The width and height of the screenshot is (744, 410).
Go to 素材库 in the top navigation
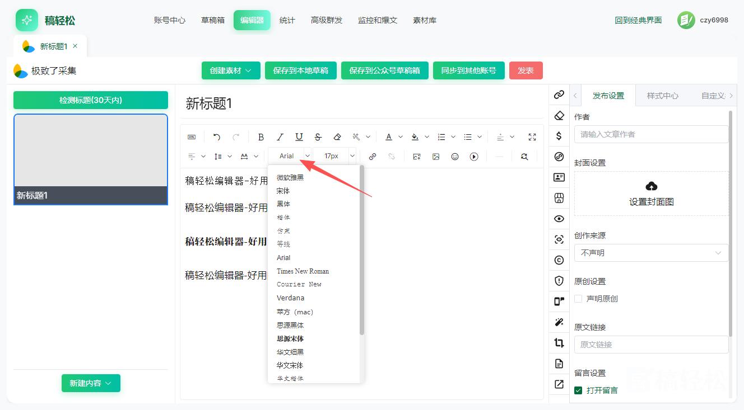click(x=425, y=20)
